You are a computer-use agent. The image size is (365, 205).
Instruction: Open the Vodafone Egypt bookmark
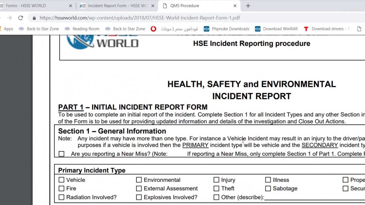pyautogui.click(x=174, y=29)
